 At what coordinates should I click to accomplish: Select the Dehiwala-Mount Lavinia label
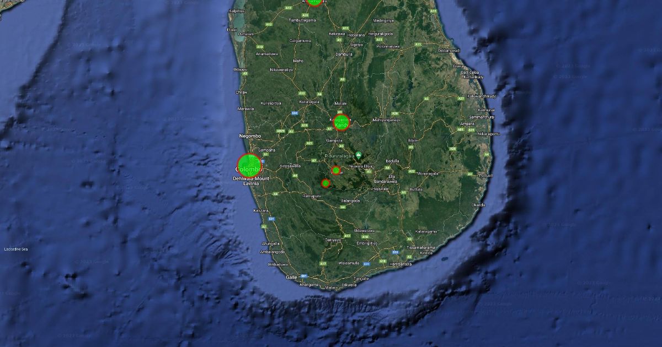click(x=251, y=181)
